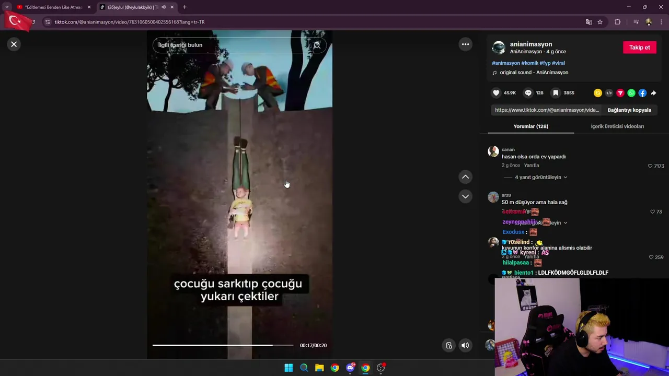Open the media control icon in toolbar

636,22
